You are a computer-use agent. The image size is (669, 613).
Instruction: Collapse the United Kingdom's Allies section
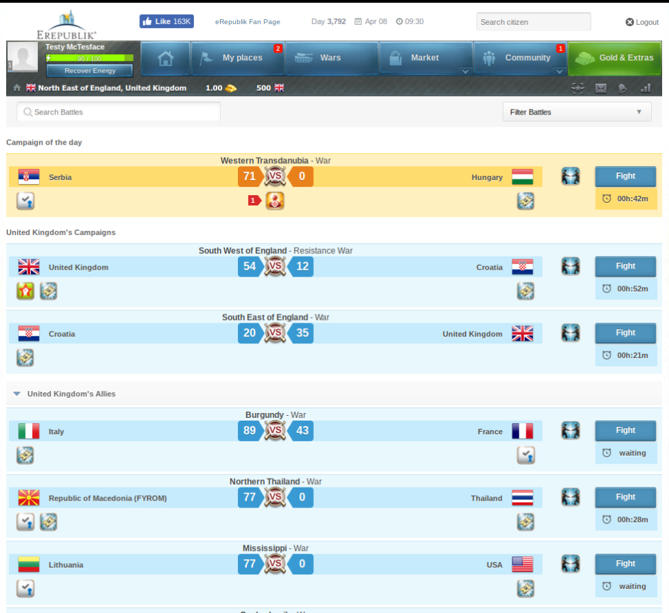[x=17, y=394]
